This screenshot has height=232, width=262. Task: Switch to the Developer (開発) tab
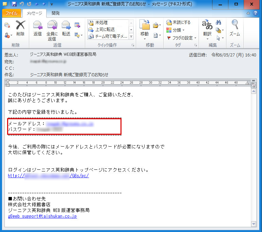56,13
